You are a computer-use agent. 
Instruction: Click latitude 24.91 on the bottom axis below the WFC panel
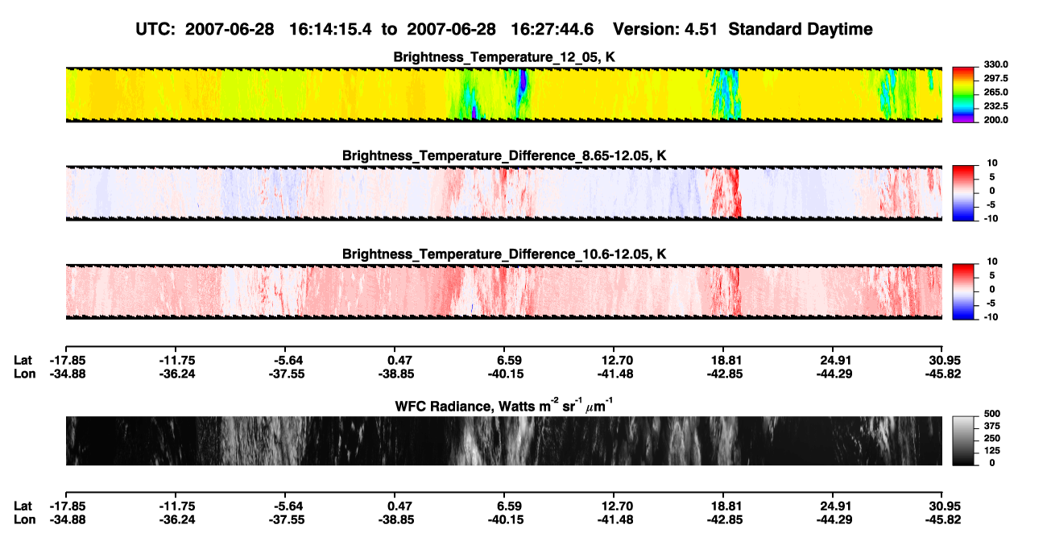point(835,506)
